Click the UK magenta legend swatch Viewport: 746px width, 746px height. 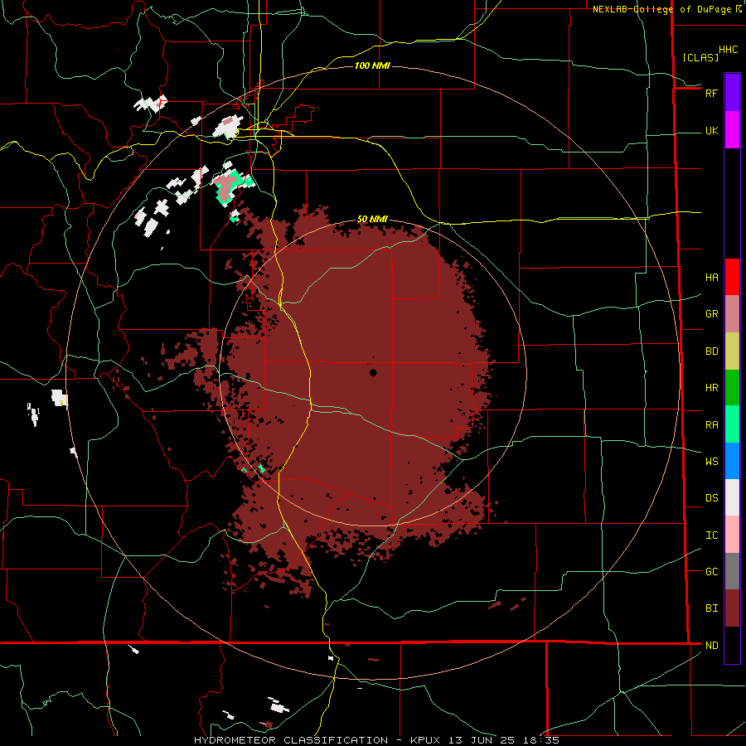pos(732,130)
